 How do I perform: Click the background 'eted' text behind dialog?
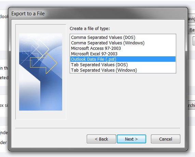point(4,78)
